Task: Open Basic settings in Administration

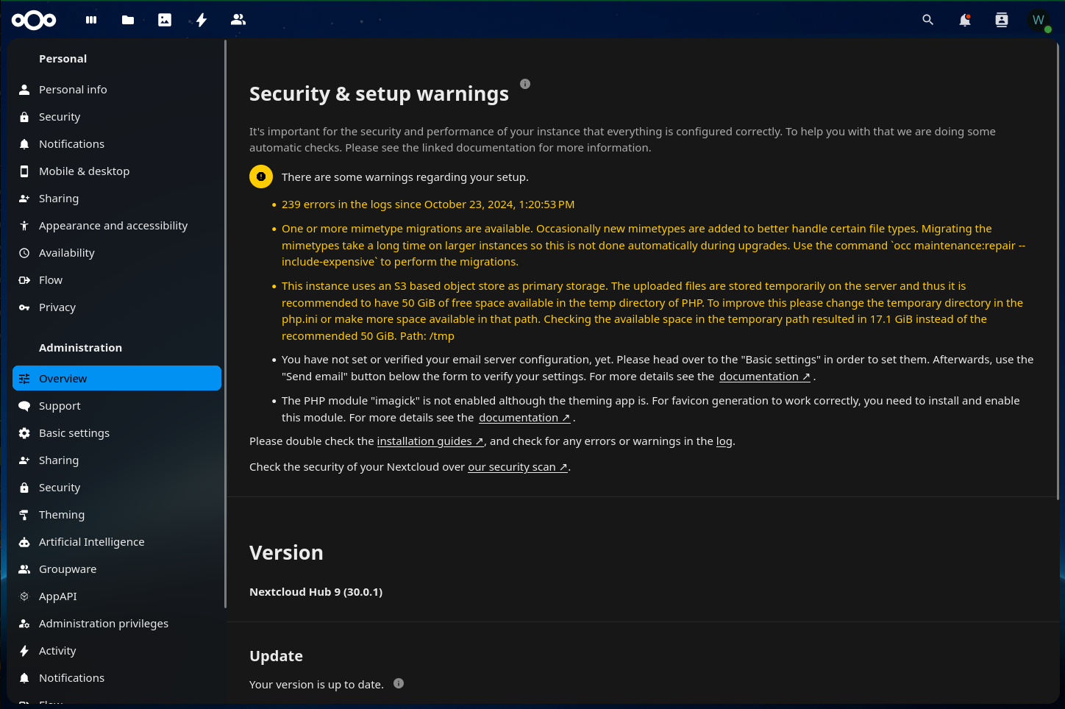Action: 74,433
